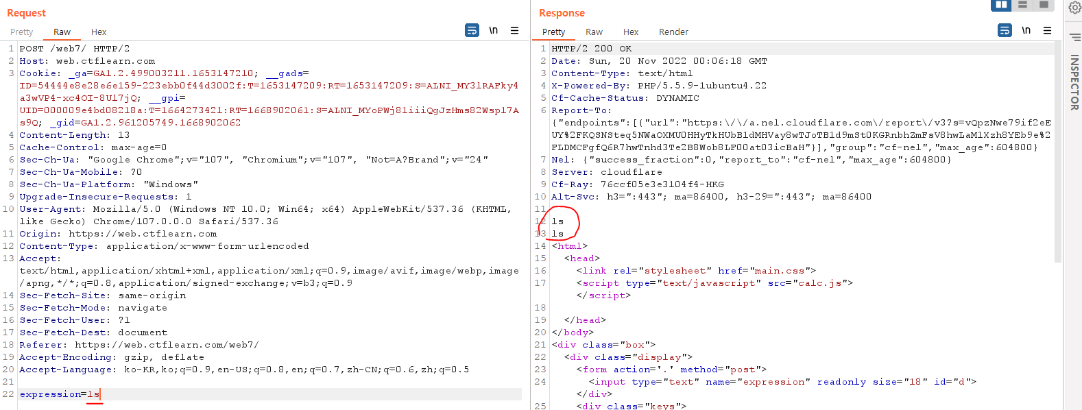Screen dimensions: 1082x410
Task: Click the '<html>' tag on line 14
Action: [x=569, y=246]
